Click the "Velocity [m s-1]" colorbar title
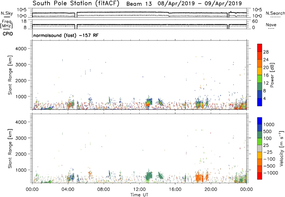 coord(281,148)
